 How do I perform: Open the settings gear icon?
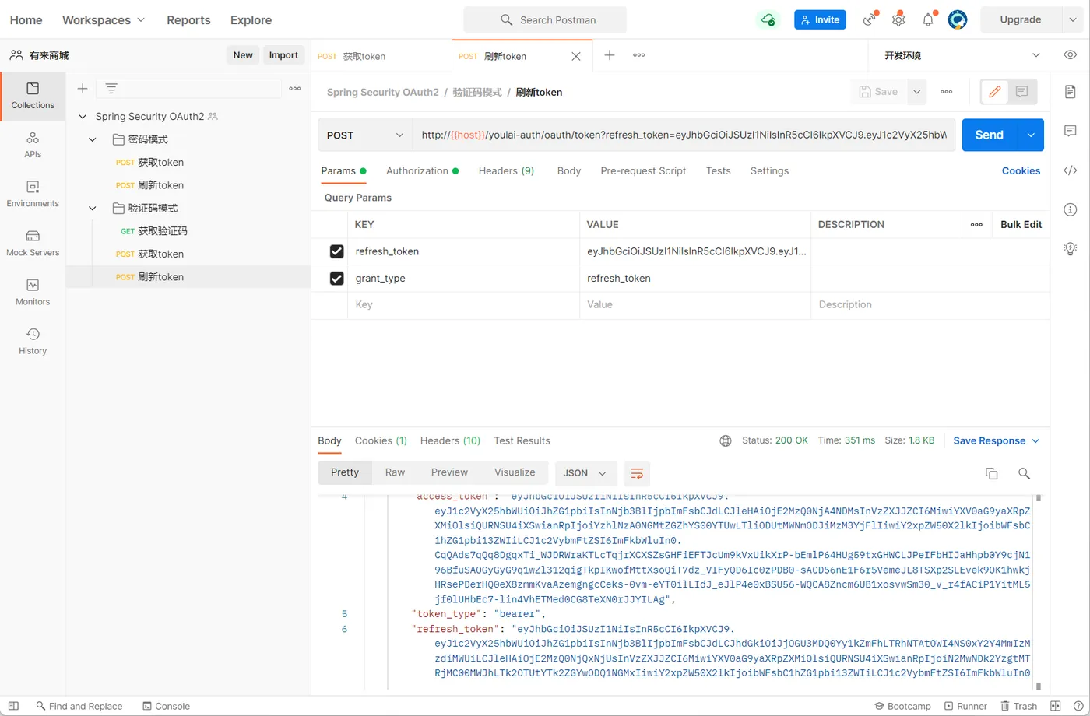coord(898,19)
